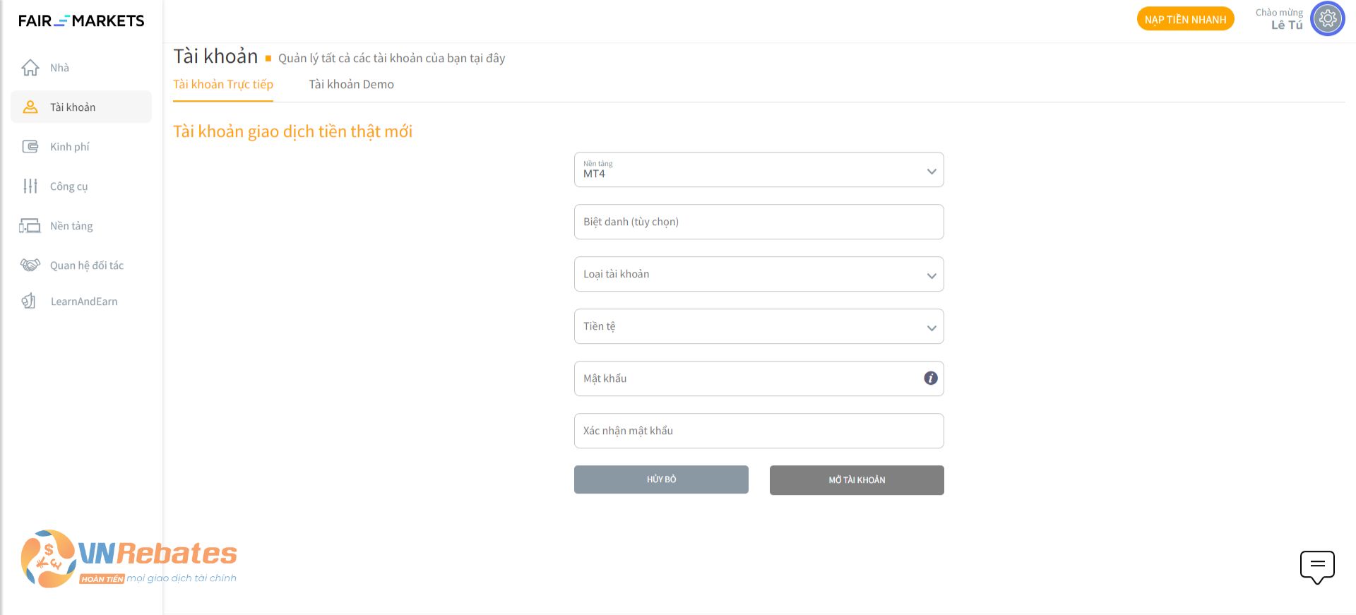Click the Xác nhận mật khẩu field
The image size is (1356, 615).
pos(759,431)
